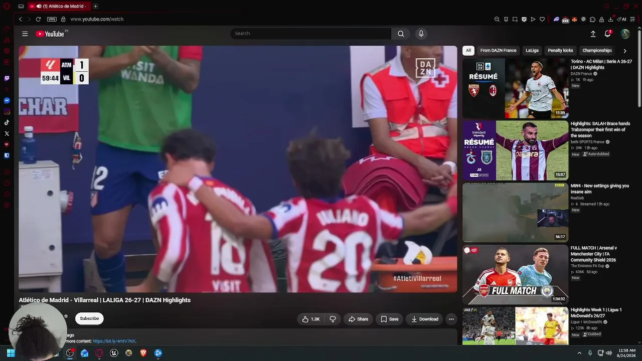Open Messenger in the sidebar
Image resolution: width=642 pixels, height=361 pixels.
tap(7, 100)
